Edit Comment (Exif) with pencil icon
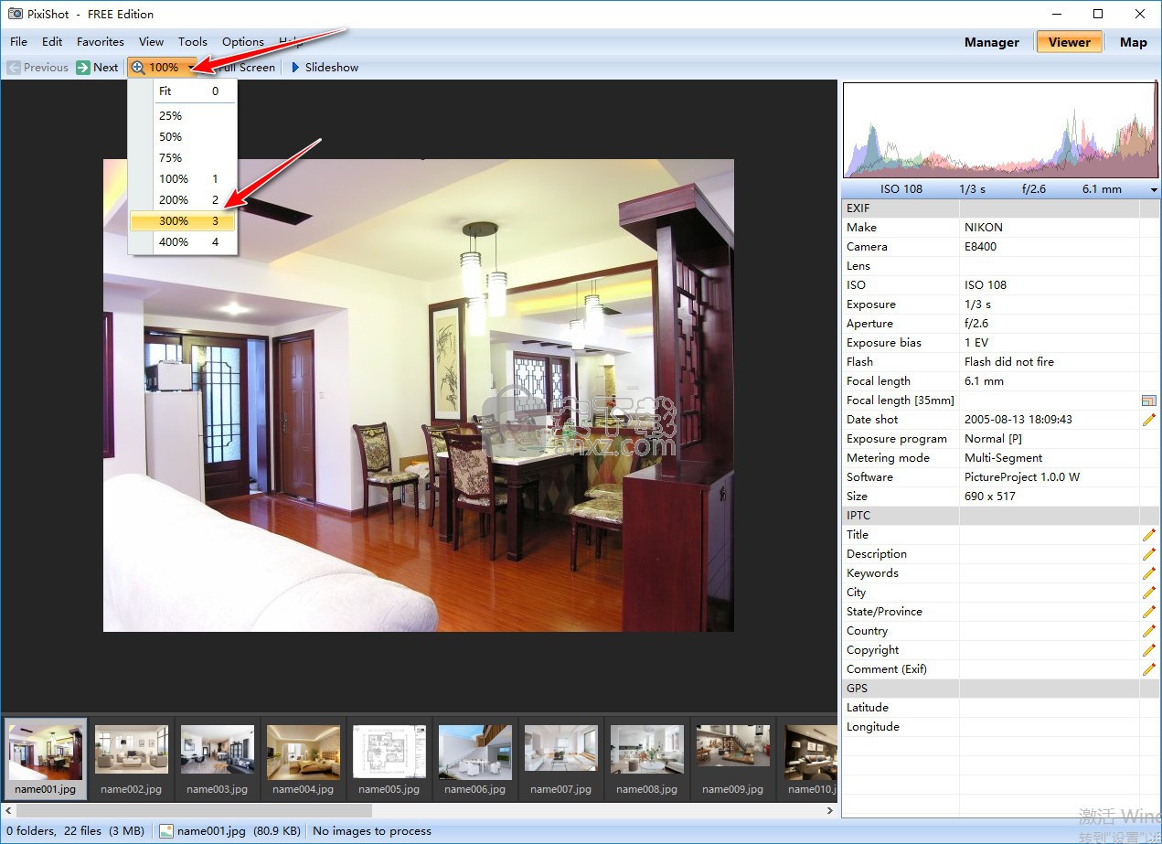The width and height of the screenshot is (1162, 844). click(1149, 669)
